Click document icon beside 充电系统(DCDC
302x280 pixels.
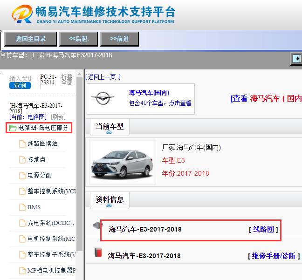click(x=22, y=223)
